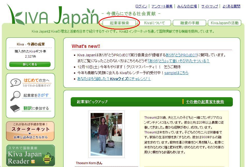Click the Thoeurn entrepreneur description paragraph
This screenshot has height=167, width=246.
coord(184,135)
